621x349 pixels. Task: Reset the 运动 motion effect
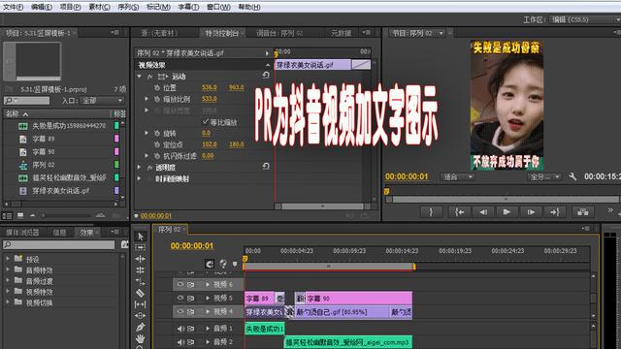(266, 76)
